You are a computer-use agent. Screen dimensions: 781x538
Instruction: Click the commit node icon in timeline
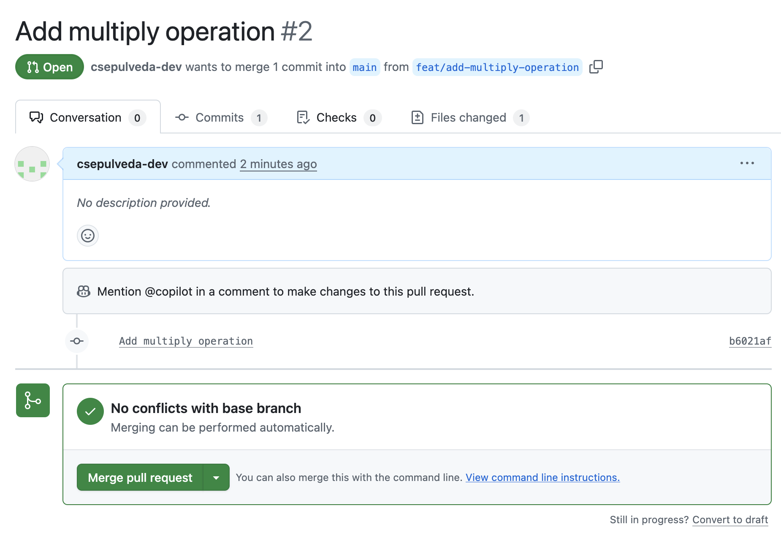(77, 341)
